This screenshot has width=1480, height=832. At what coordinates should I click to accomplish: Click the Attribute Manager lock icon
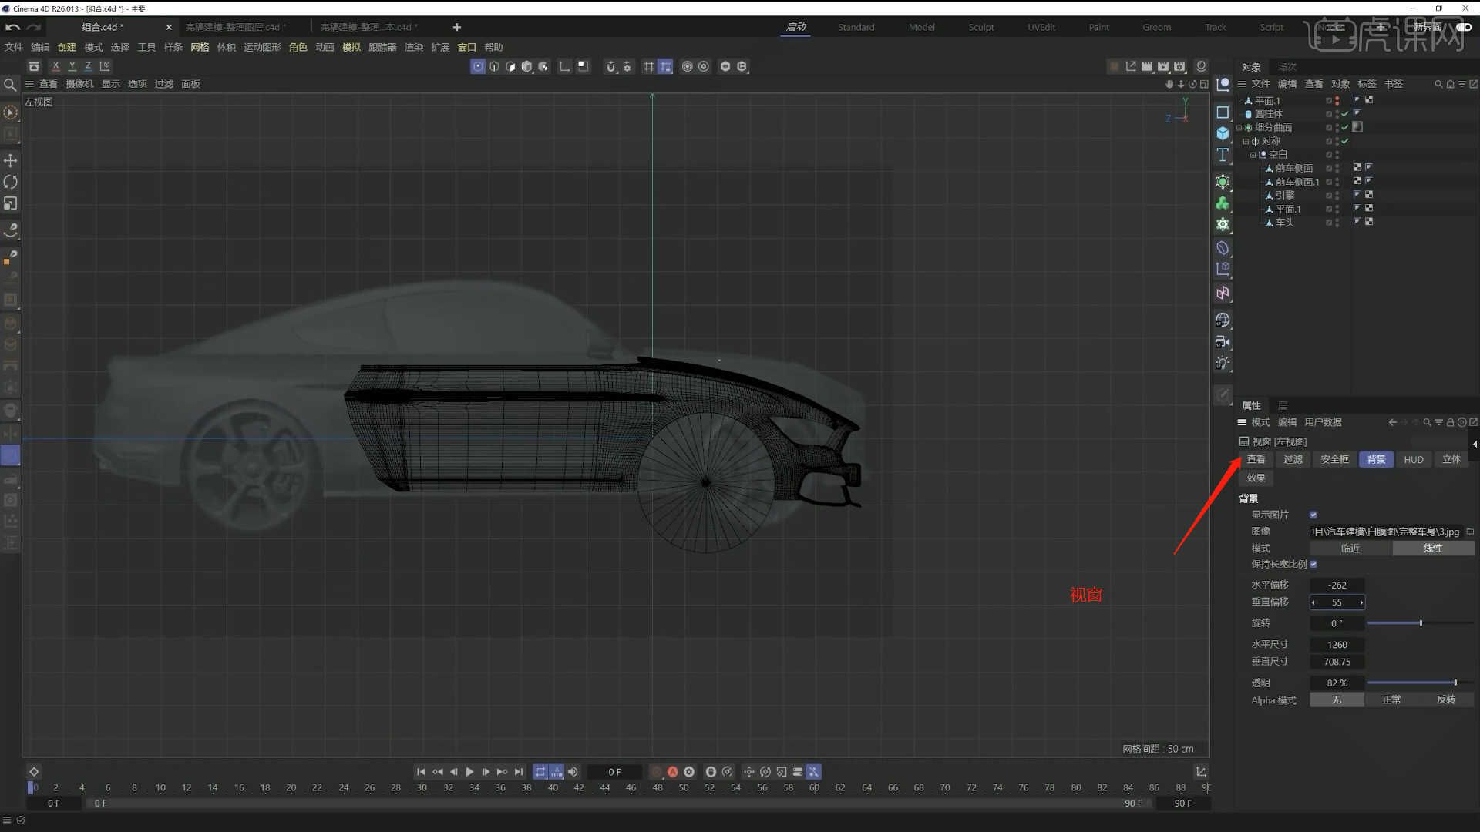[x=1450, y=422]
